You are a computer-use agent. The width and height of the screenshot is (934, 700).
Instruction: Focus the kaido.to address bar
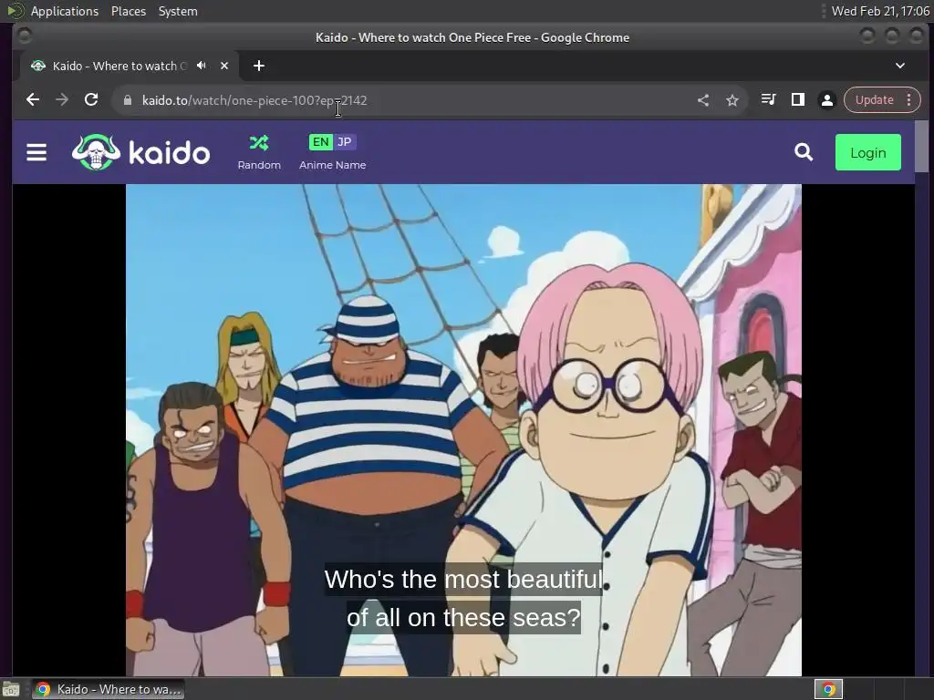[x=411, y=100]
